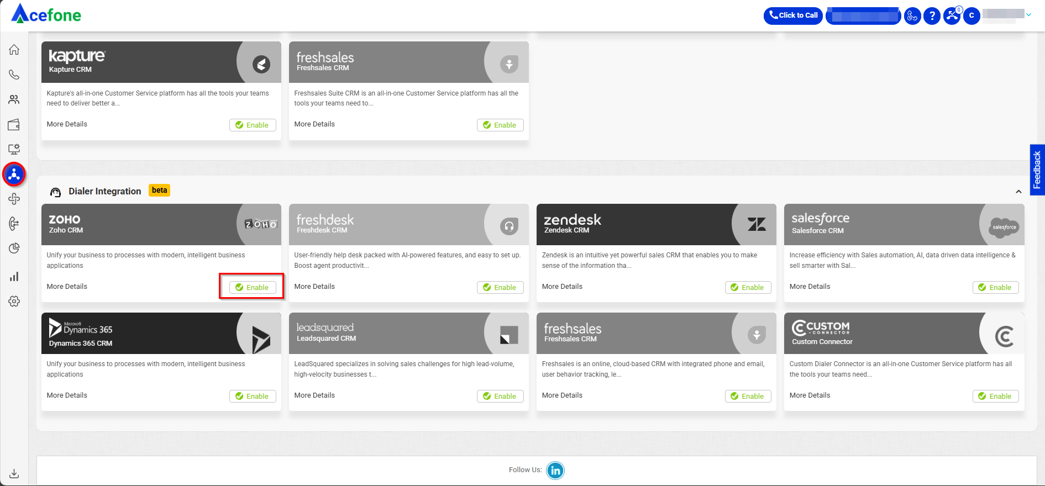This screenshot has width=1045, height=486.
Task: Open the settings gear sidebar icon
Action: click(14, 302)
